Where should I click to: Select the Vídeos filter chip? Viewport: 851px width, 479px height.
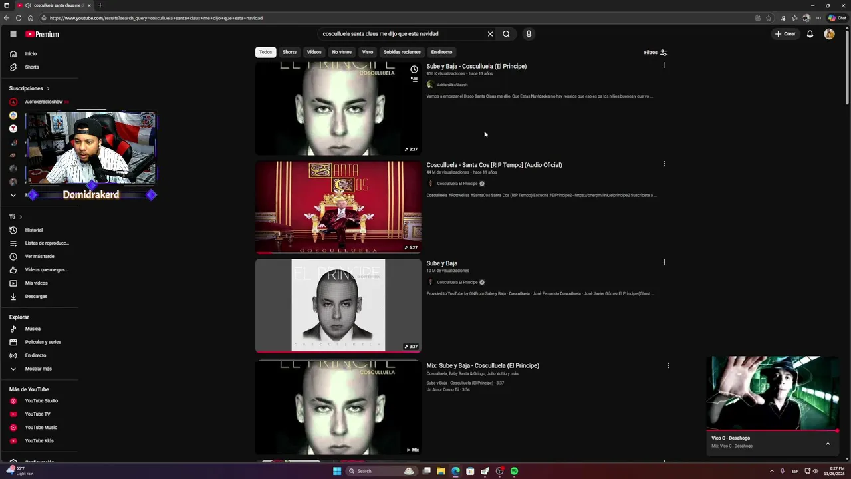pyautogui.click(x=314, y=52)
